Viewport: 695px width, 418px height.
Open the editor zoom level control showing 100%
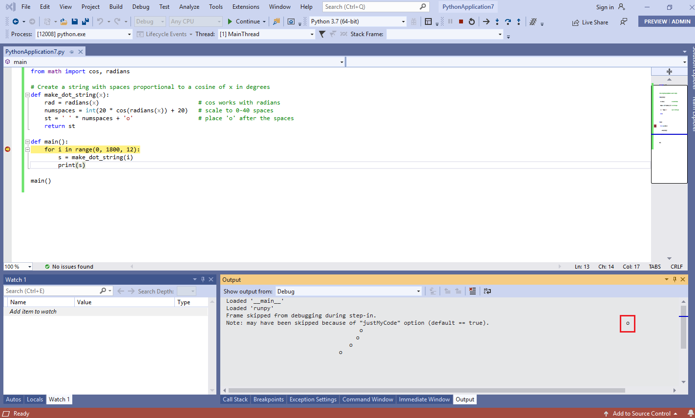pos(18,266)
